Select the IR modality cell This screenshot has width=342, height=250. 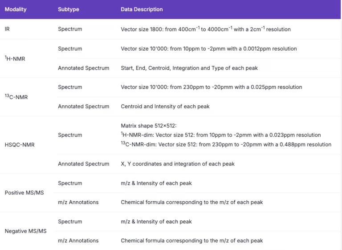(7, 29)
